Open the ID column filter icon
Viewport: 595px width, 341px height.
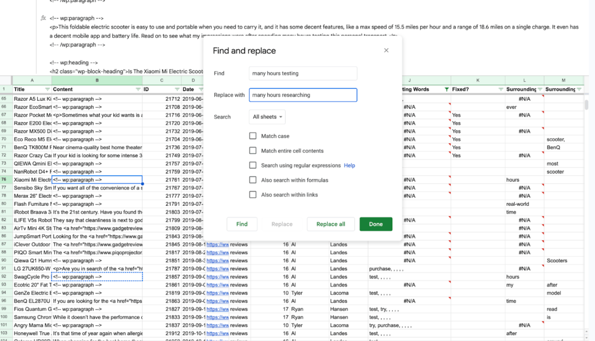(177, 89)
